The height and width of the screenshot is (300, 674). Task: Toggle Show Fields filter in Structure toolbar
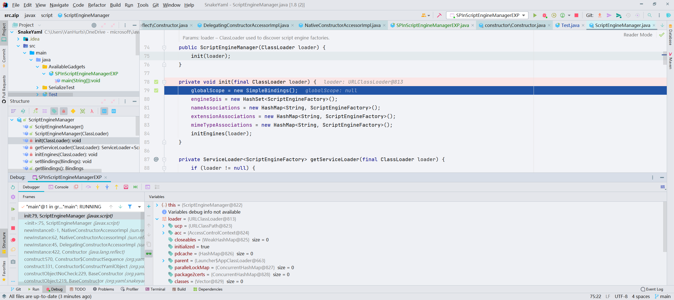point(54,111)
